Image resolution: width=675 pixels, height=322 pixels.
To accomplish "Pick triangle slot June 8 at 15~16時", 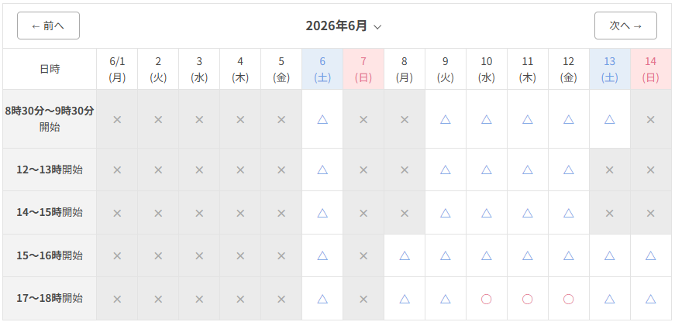I will point(405,255).
